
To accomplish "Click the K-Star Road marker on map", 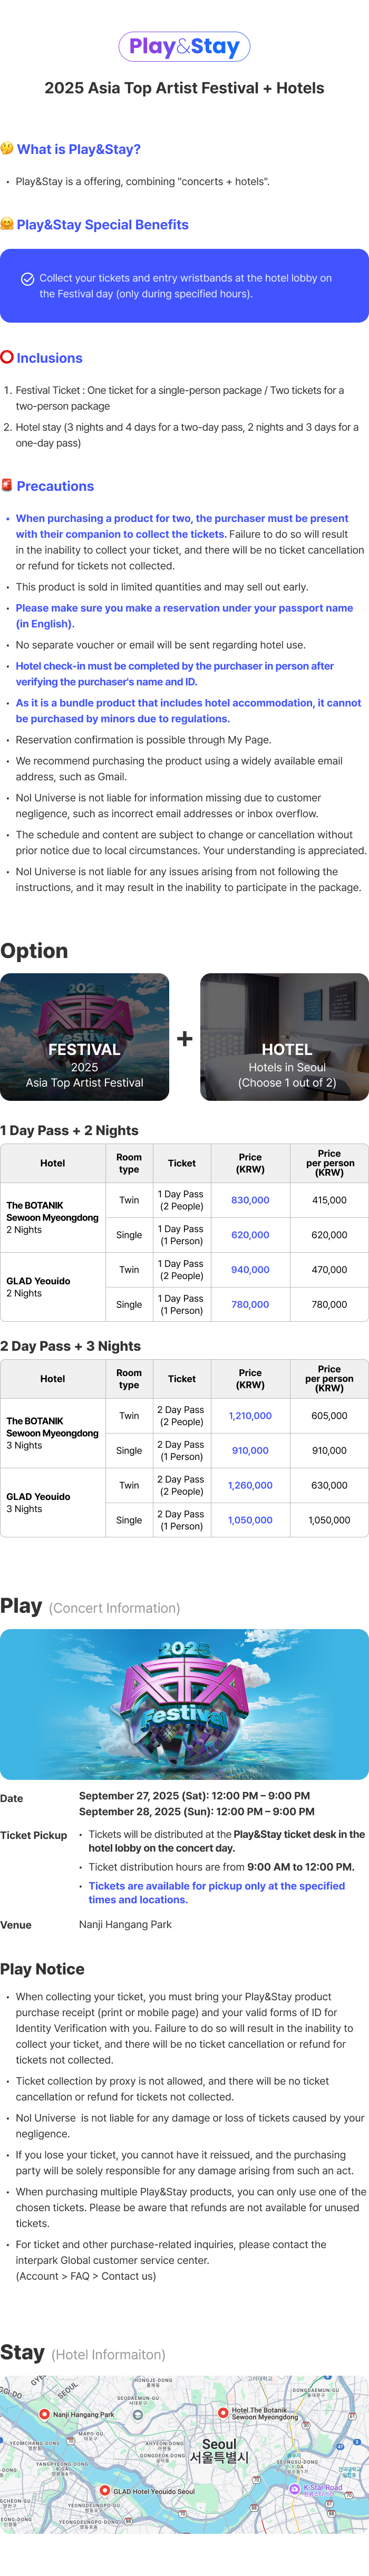I will click(x=294, y=2488).
